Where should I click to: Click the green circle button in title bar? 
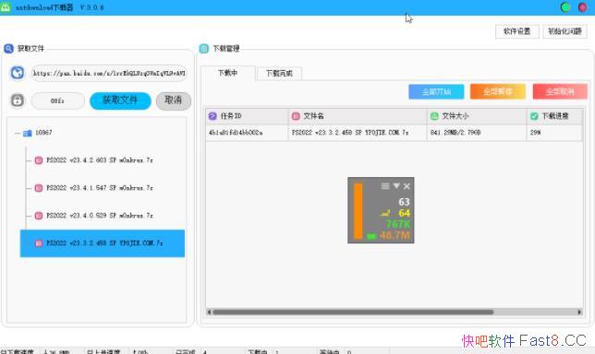click(565, 7)
